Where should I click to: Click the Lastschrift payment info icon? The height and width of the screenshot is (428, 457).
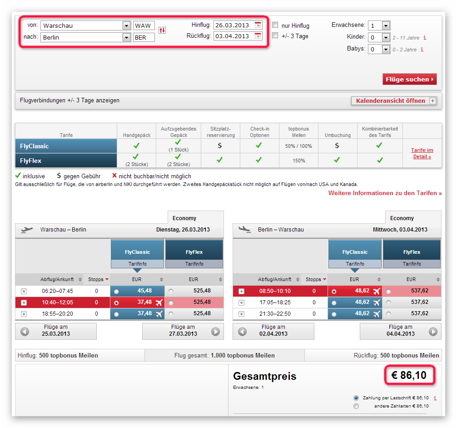point(435,398)
